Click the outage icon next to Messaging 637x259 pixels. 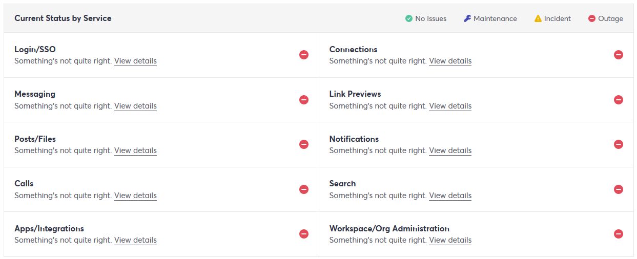[x=304, y=100]
